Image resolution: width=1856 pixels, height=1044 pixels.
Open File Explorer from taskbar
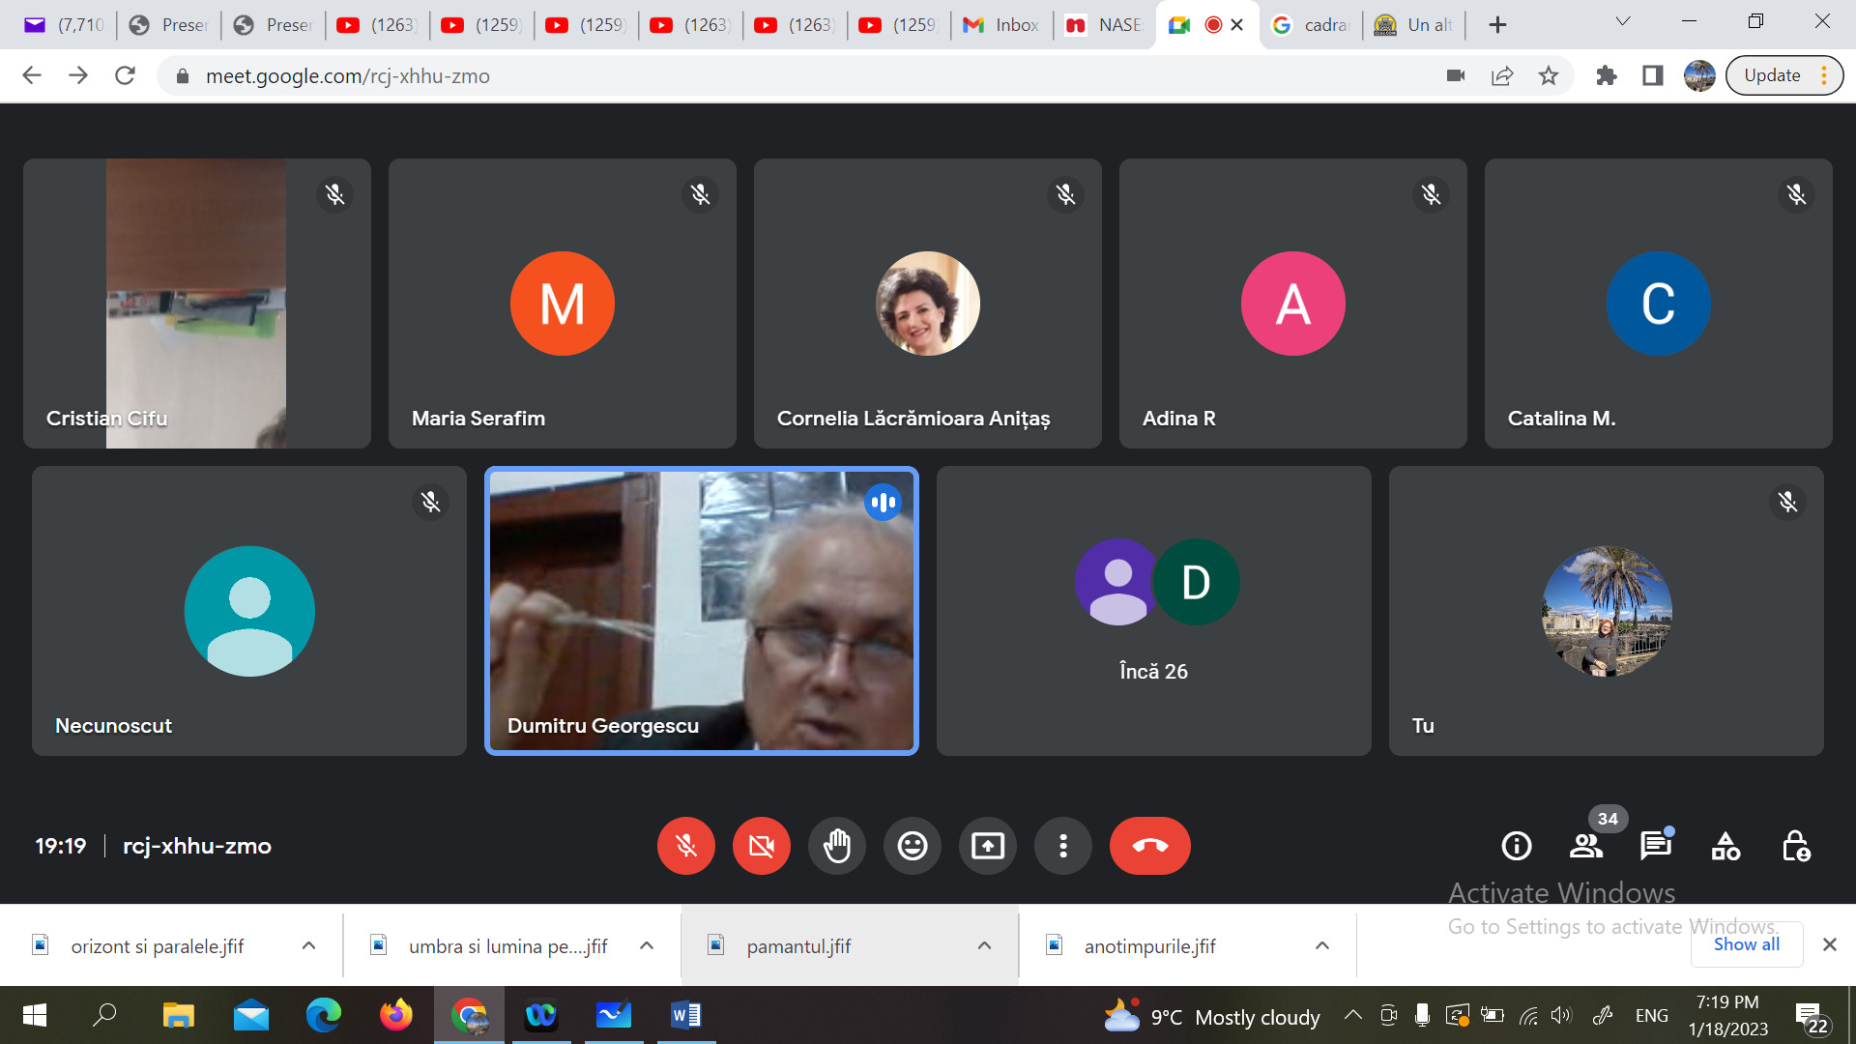179,1015
